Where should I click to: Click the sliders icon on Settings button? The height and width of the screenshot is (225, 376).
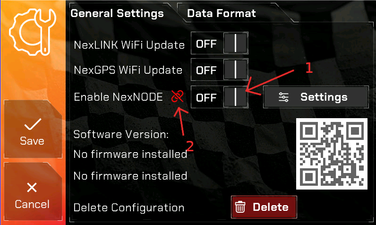284,97
